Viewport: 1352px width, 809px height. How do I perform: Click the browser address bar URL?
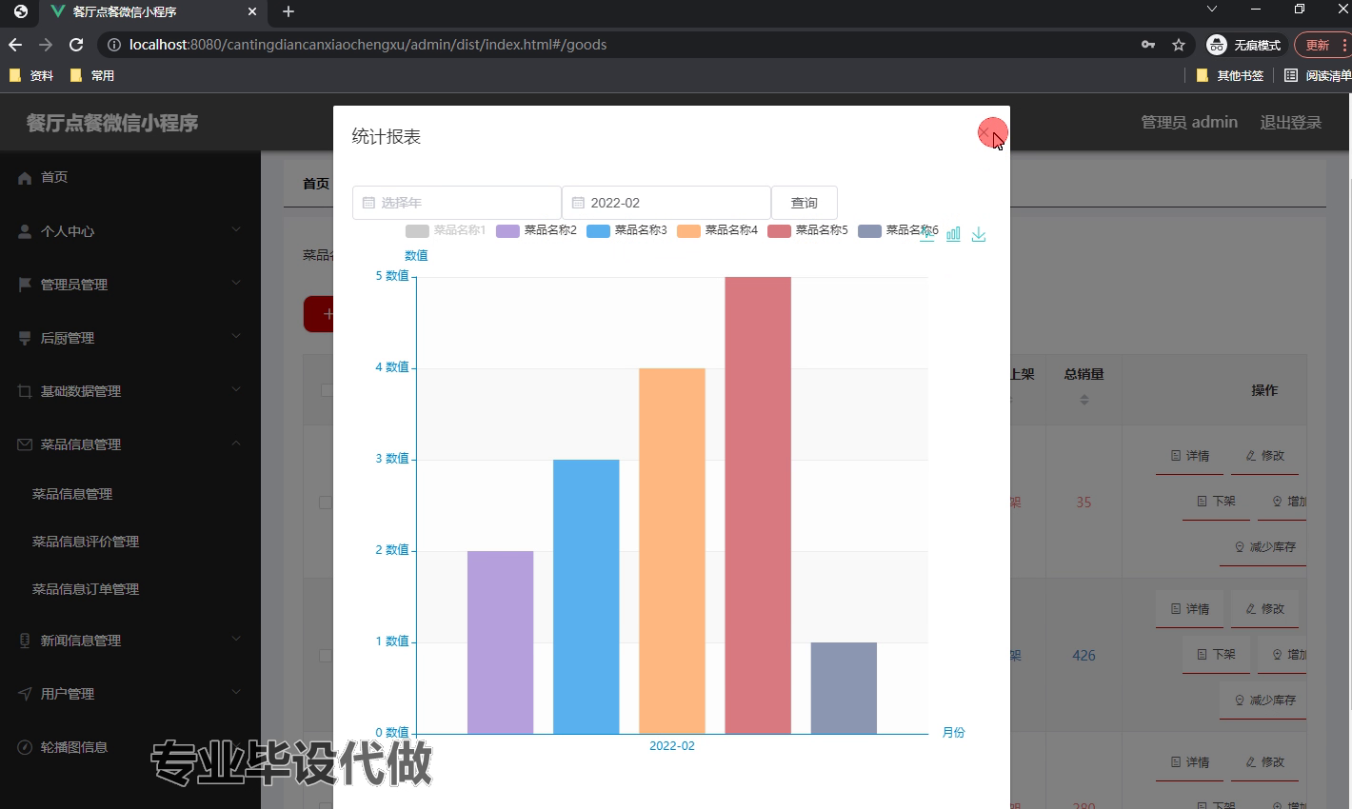click(x=368, y=45)
